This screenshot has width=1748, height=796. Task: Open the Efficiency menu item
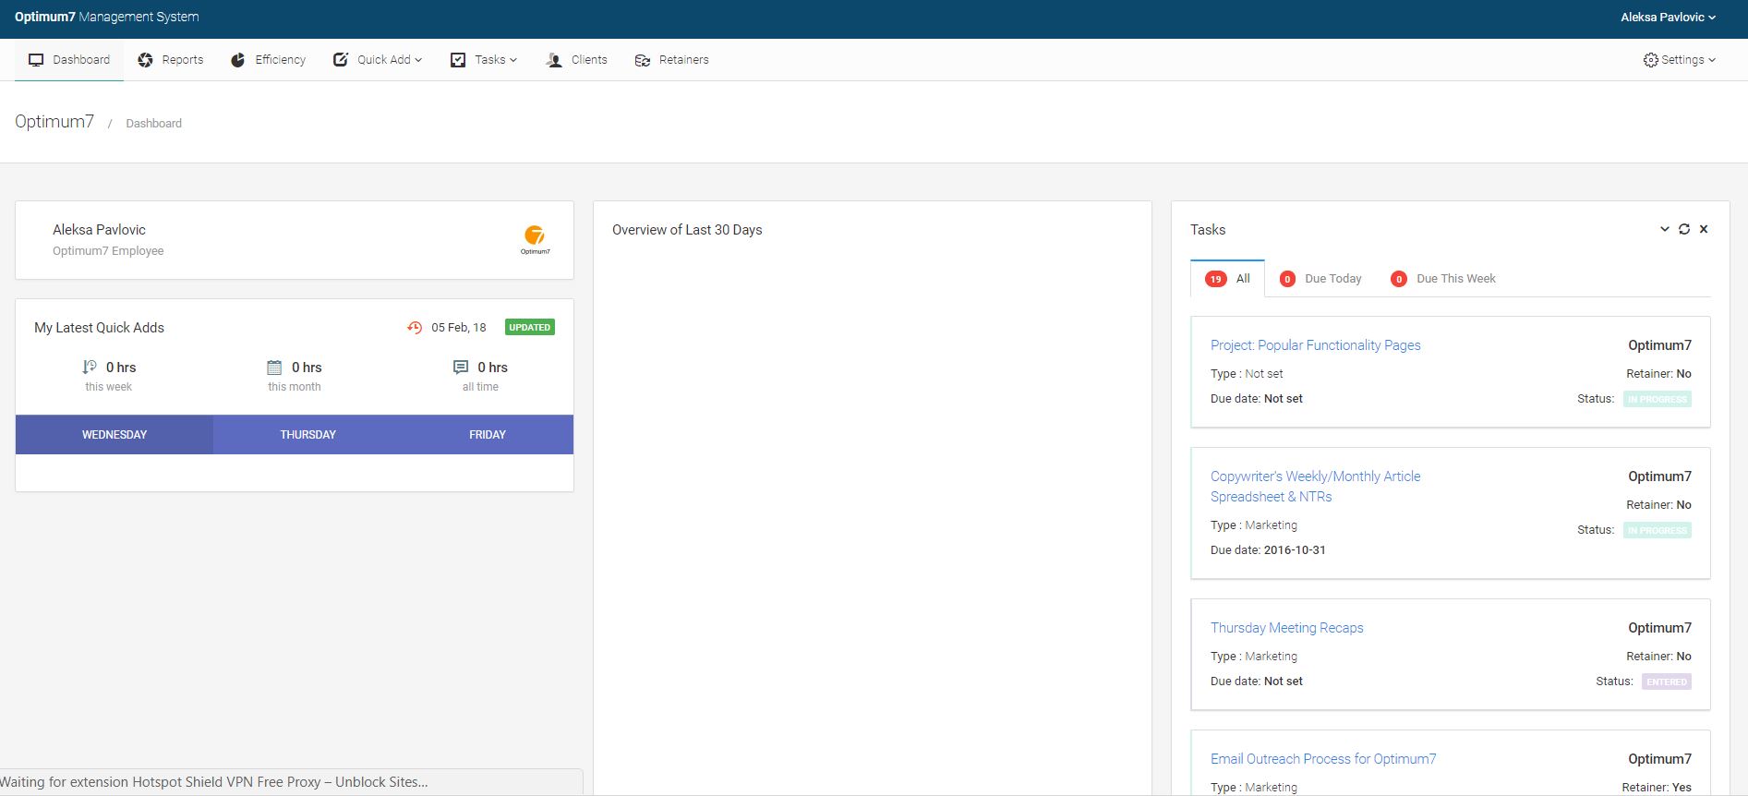[269, 60]
